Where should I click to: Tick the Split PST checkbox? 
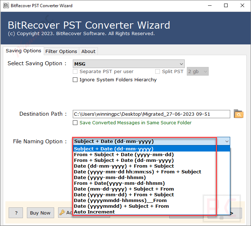pos(157,71)
